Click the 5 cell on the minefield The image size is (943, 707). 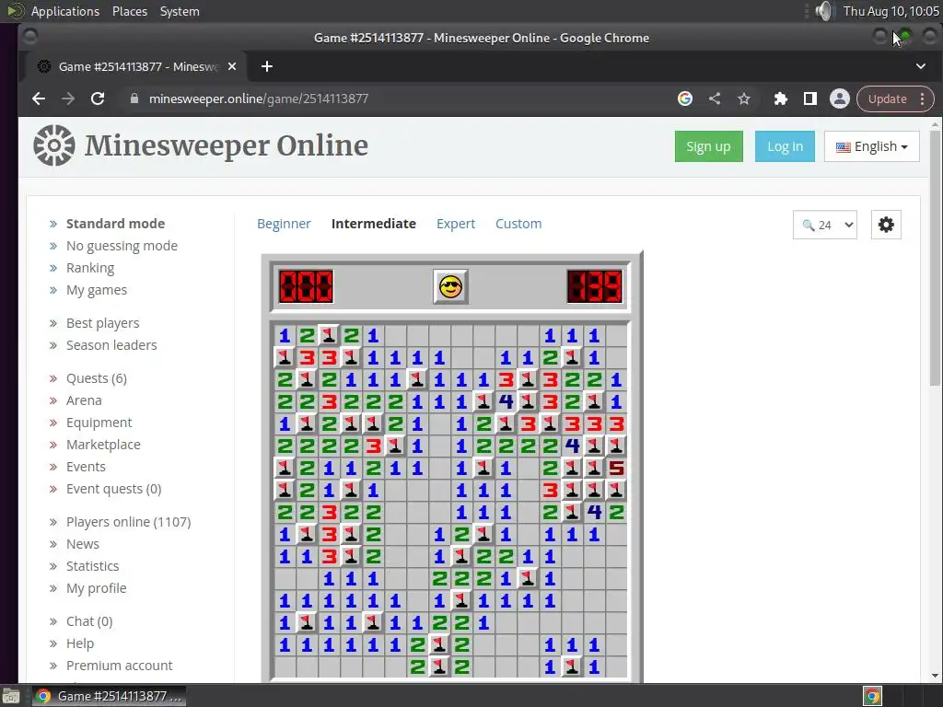(x=616, y=468)
